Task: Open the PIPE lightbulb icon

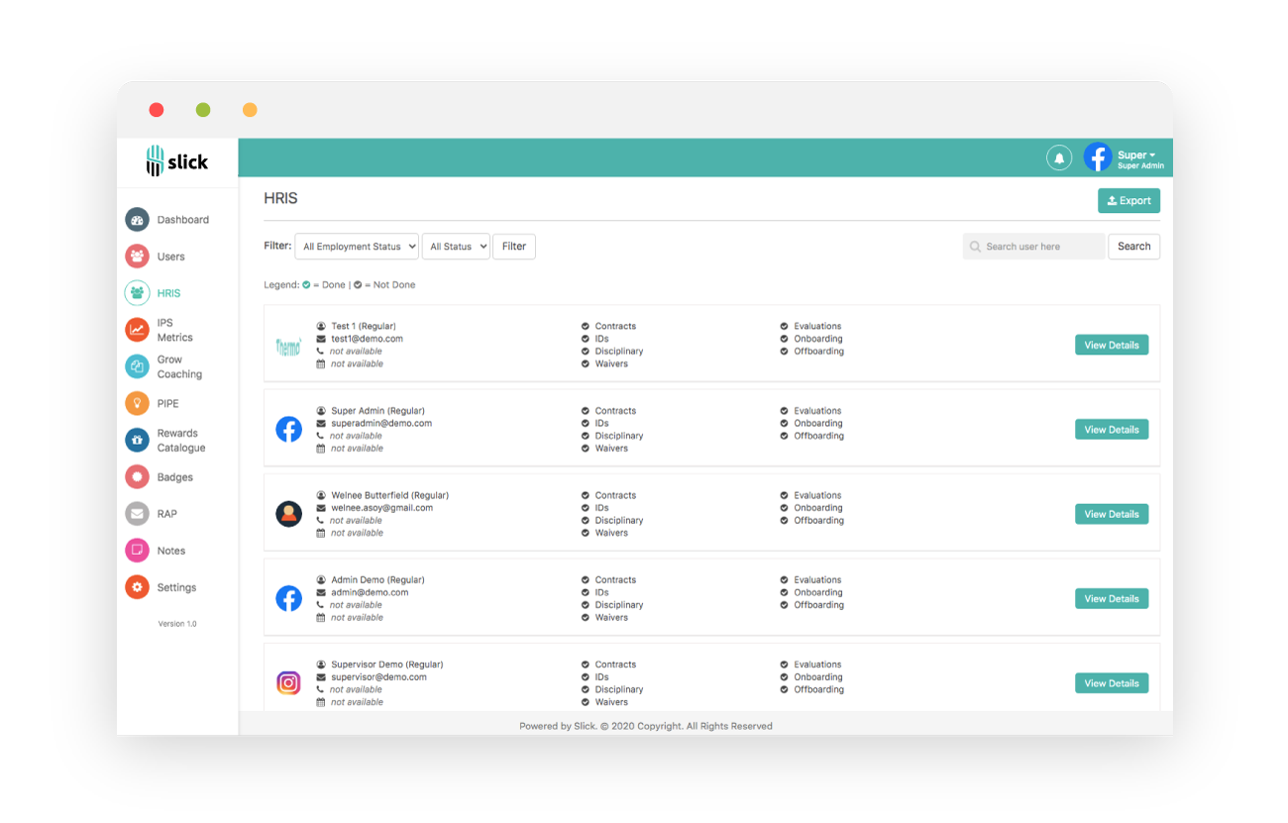Action: click(x=137, y=403)
